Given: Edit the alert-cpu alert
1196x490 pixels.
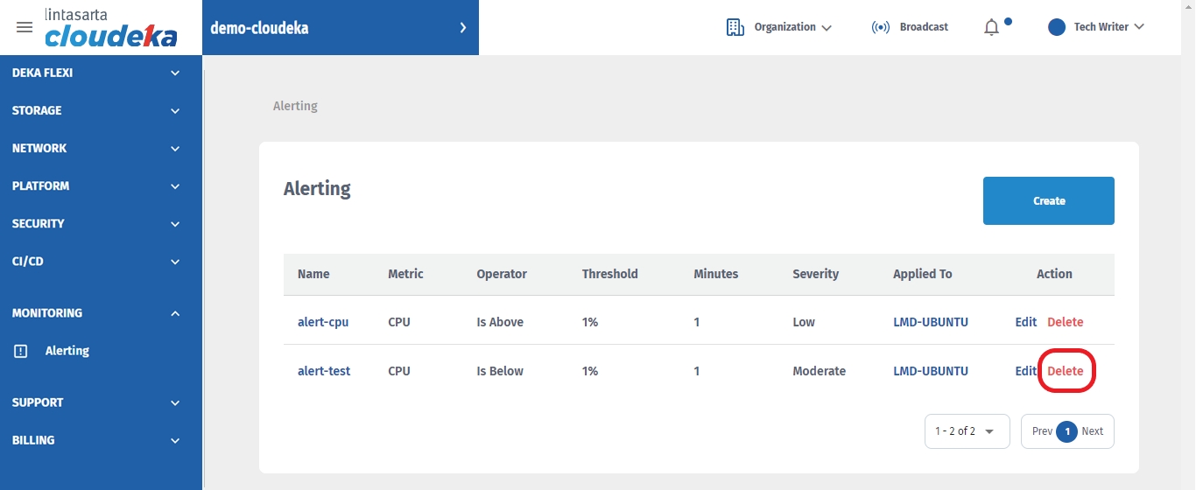Looking at the screenshot, I should click(x=1025, y=322).
